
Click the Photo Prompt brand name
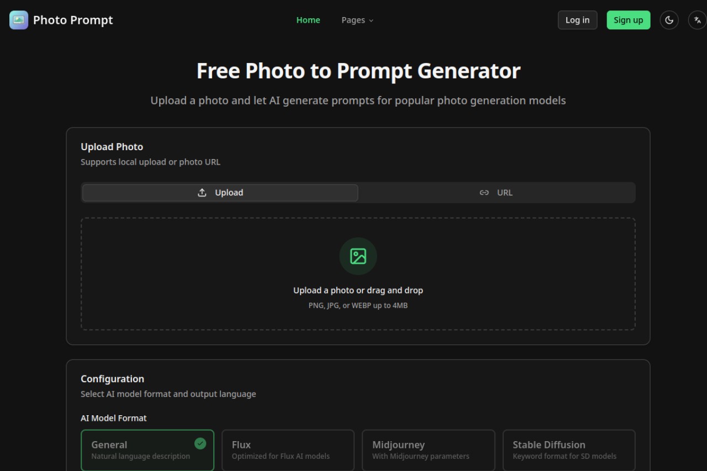click(x=73, y=20)
